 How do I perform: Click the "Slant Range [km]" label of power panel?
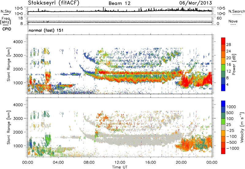pos(9,64)
